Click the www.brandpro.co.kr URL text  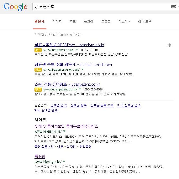(59, 50)
